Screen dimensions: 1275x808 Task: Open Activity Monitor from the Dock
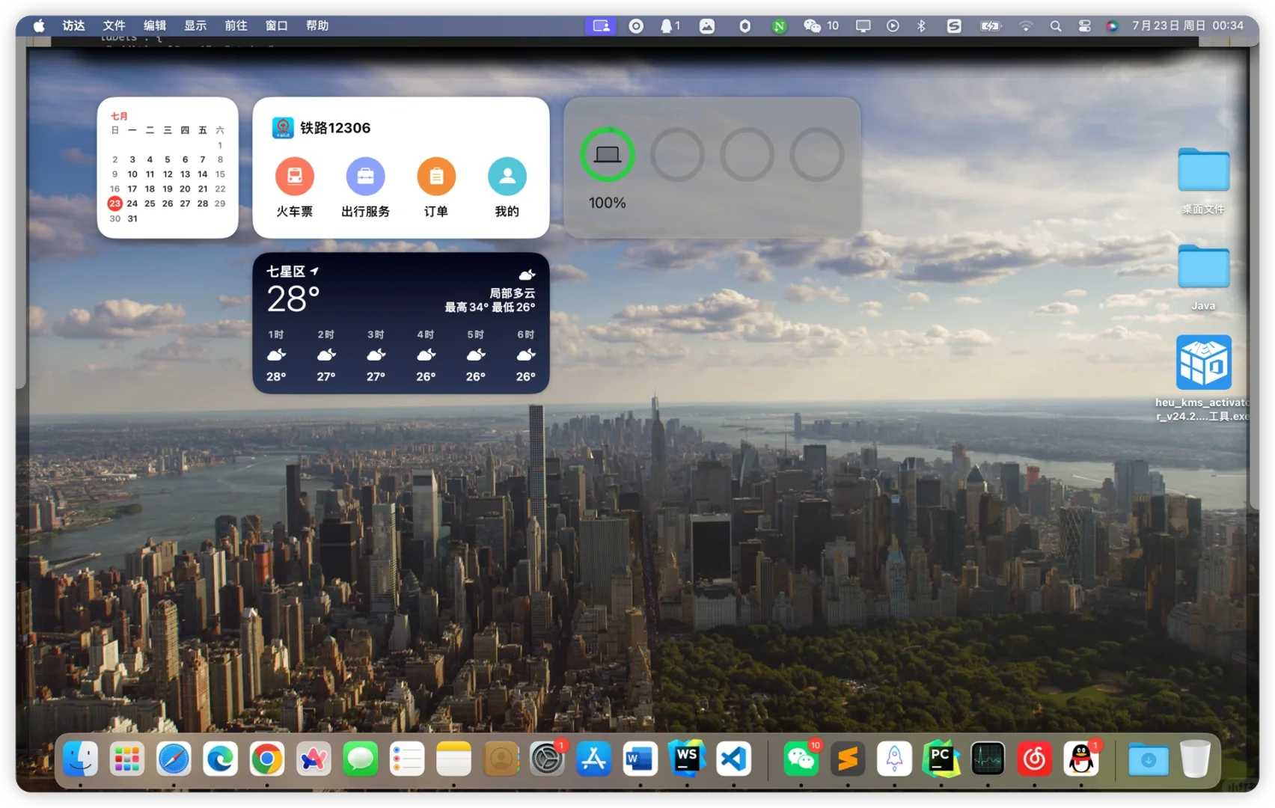click(988, 759)
